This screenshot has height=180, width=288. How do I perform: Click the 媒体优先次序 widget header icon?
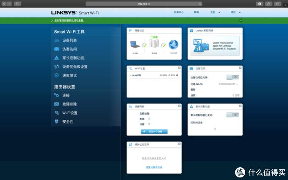tap(130, 144)
